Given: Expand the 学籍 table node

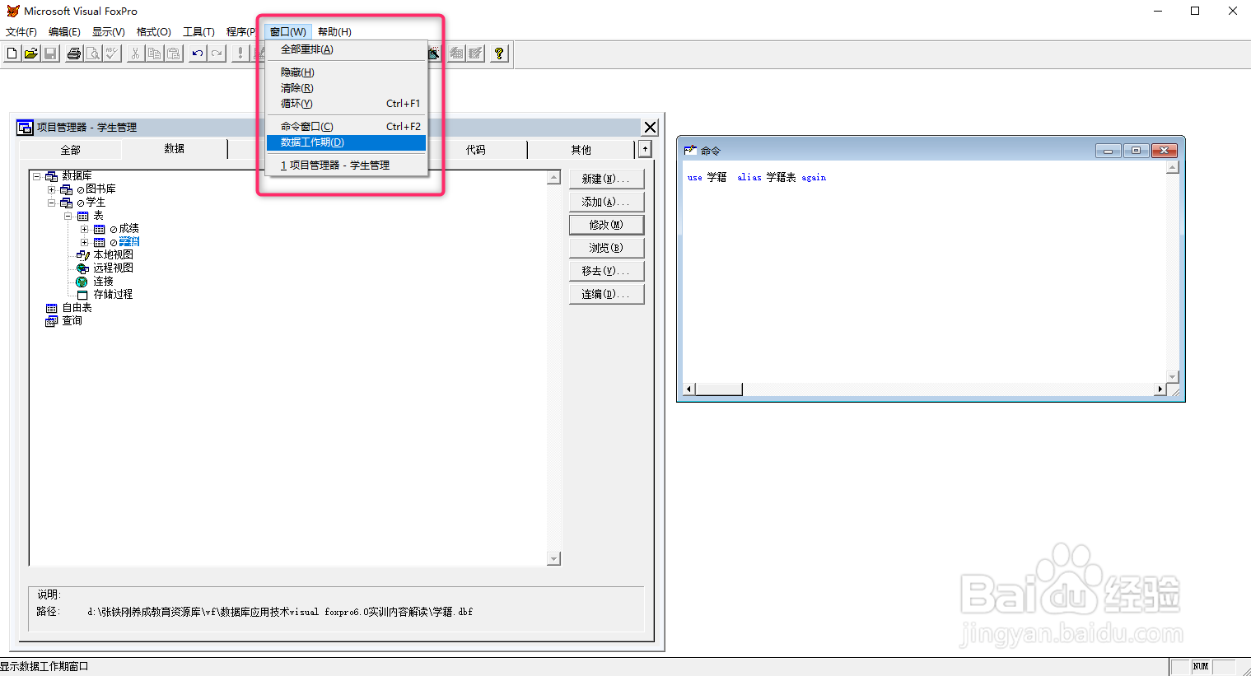Looking at the screenshot, I should (x=84, y=242).
